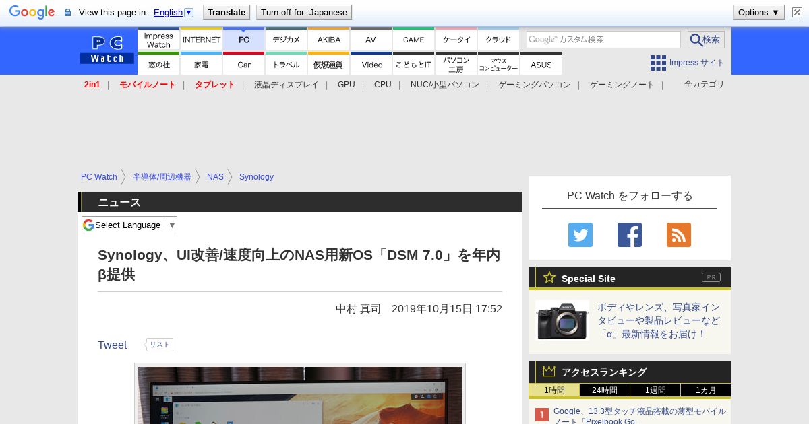This screenshot has height=424, width=809.
Task: Open the トラベル nav tab
Action: click(287, 64)
